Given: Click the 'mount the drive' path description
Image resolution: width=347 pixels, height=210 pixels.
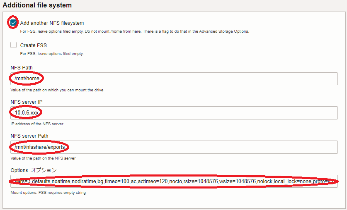Looking at the screenshot, I should pos(57,90).
